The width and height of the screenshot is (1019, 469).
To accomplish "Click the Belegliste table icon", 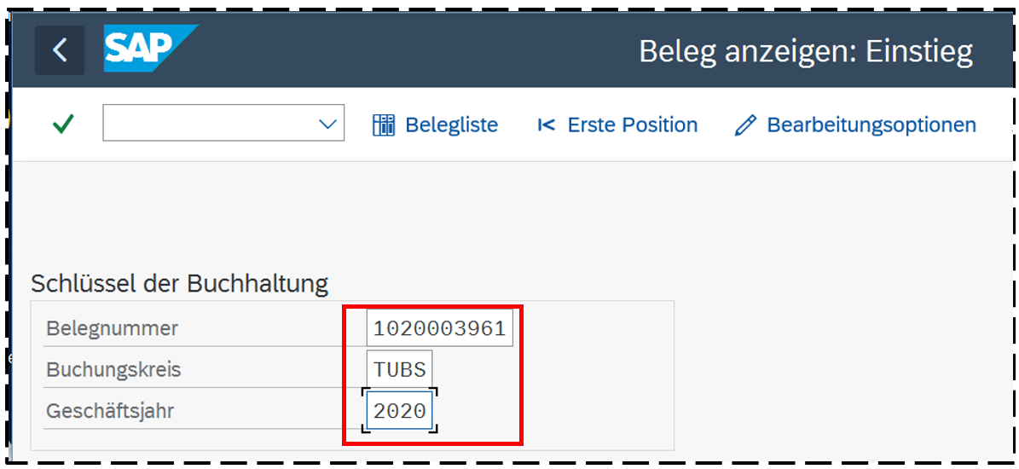I will (384, 125).
